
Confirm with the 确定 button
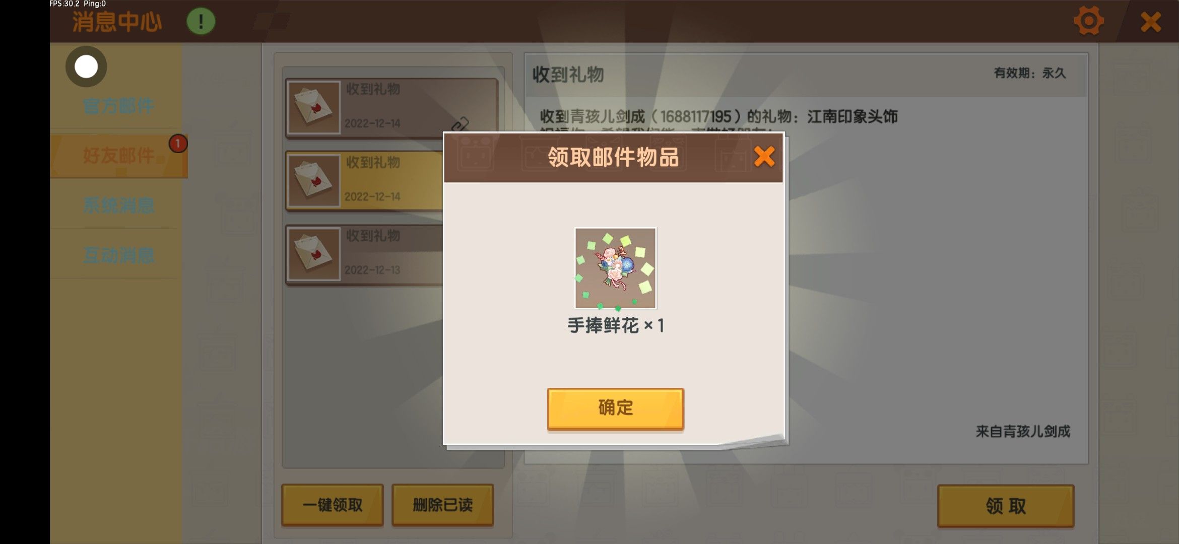[x=615, y=408]
